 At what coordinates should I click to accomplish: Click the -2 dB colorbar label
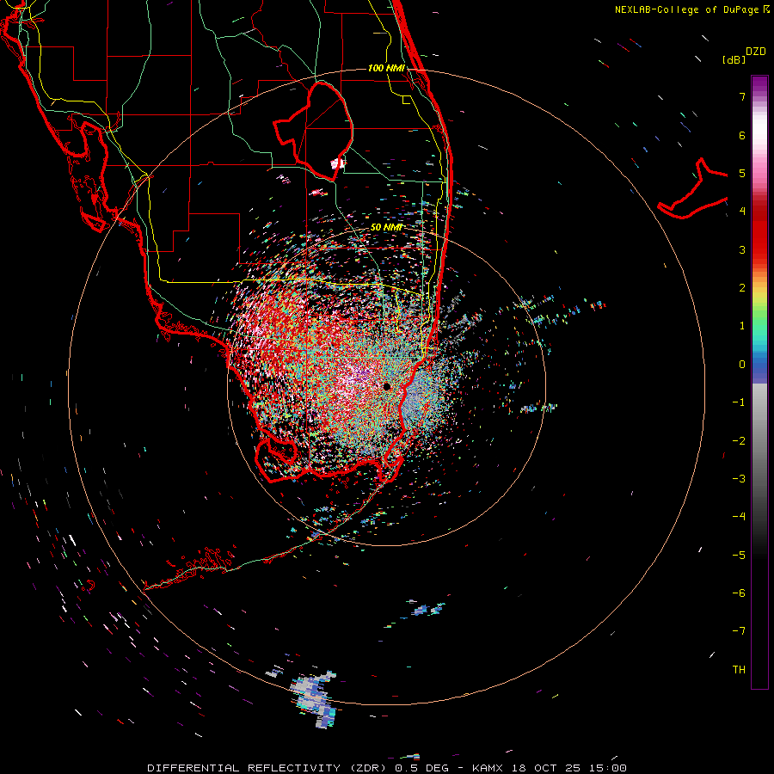(x=739, y=441)
